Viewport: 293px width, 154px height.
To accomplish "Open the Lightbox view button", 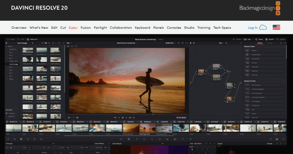I will 281,39.
